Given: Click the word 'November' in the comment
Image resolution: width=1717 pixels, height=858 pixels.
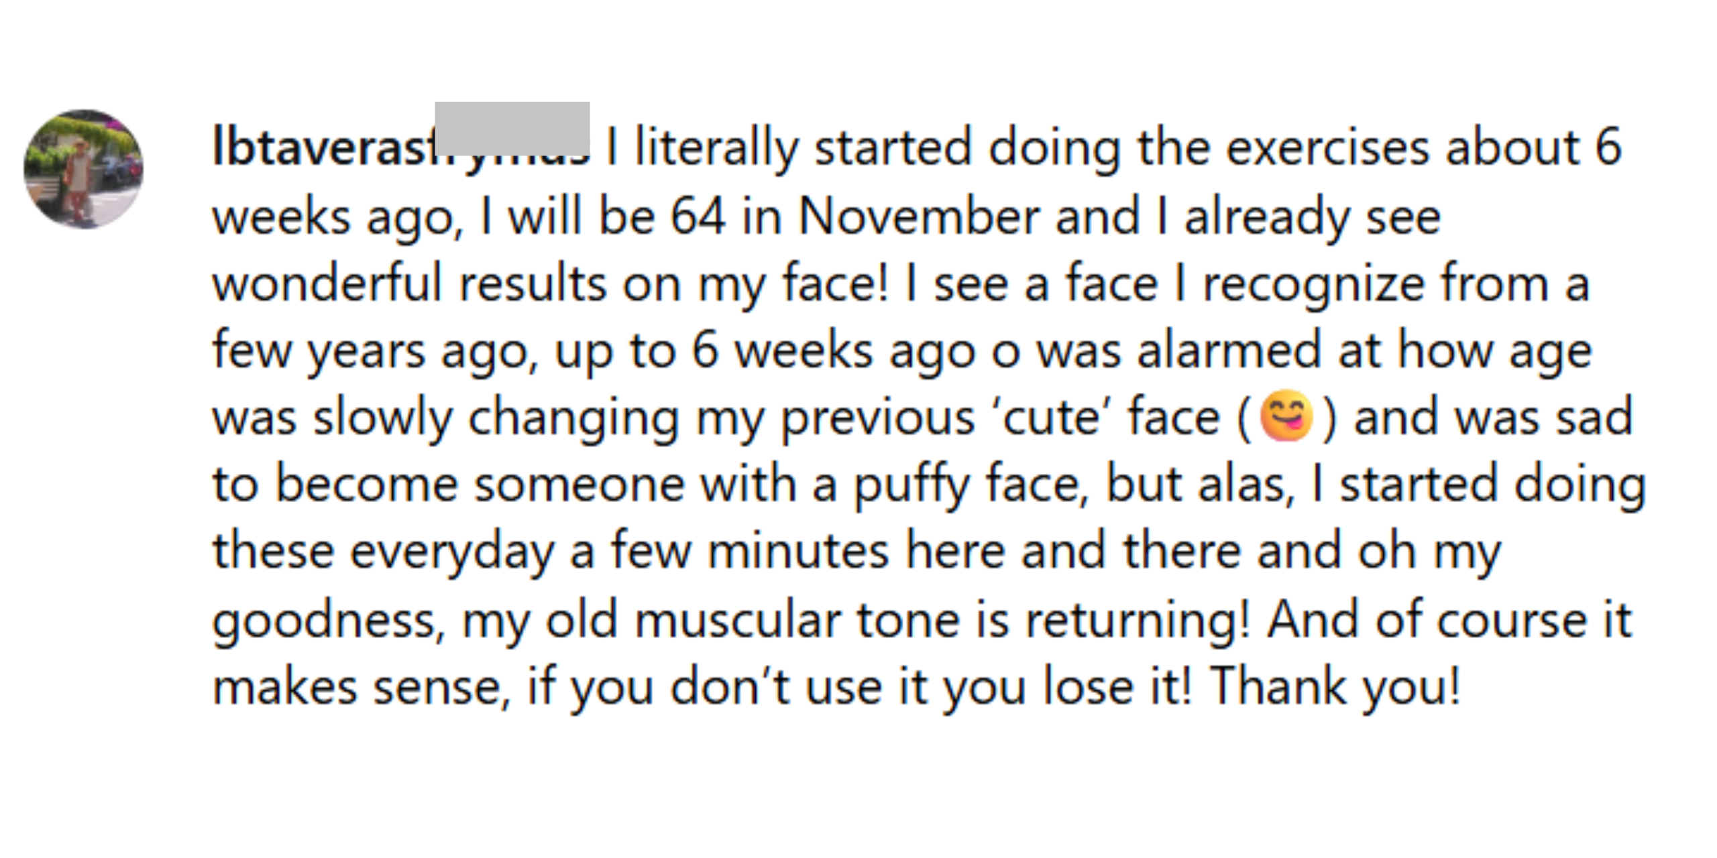Looking at the screenshot, I should click(x=919, y=217).
